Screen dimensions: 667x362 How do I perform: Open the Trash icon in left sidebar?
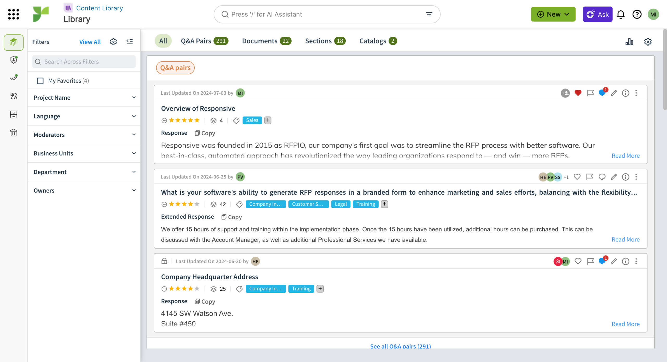click(14, 133)
